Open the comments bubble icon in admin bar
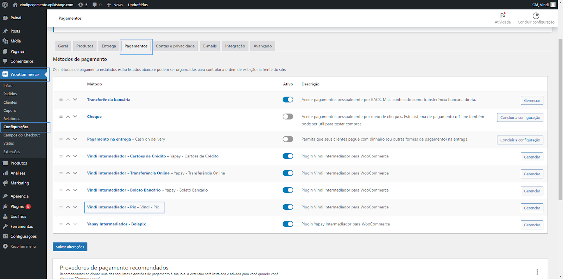563x279 pixels. 95,5
